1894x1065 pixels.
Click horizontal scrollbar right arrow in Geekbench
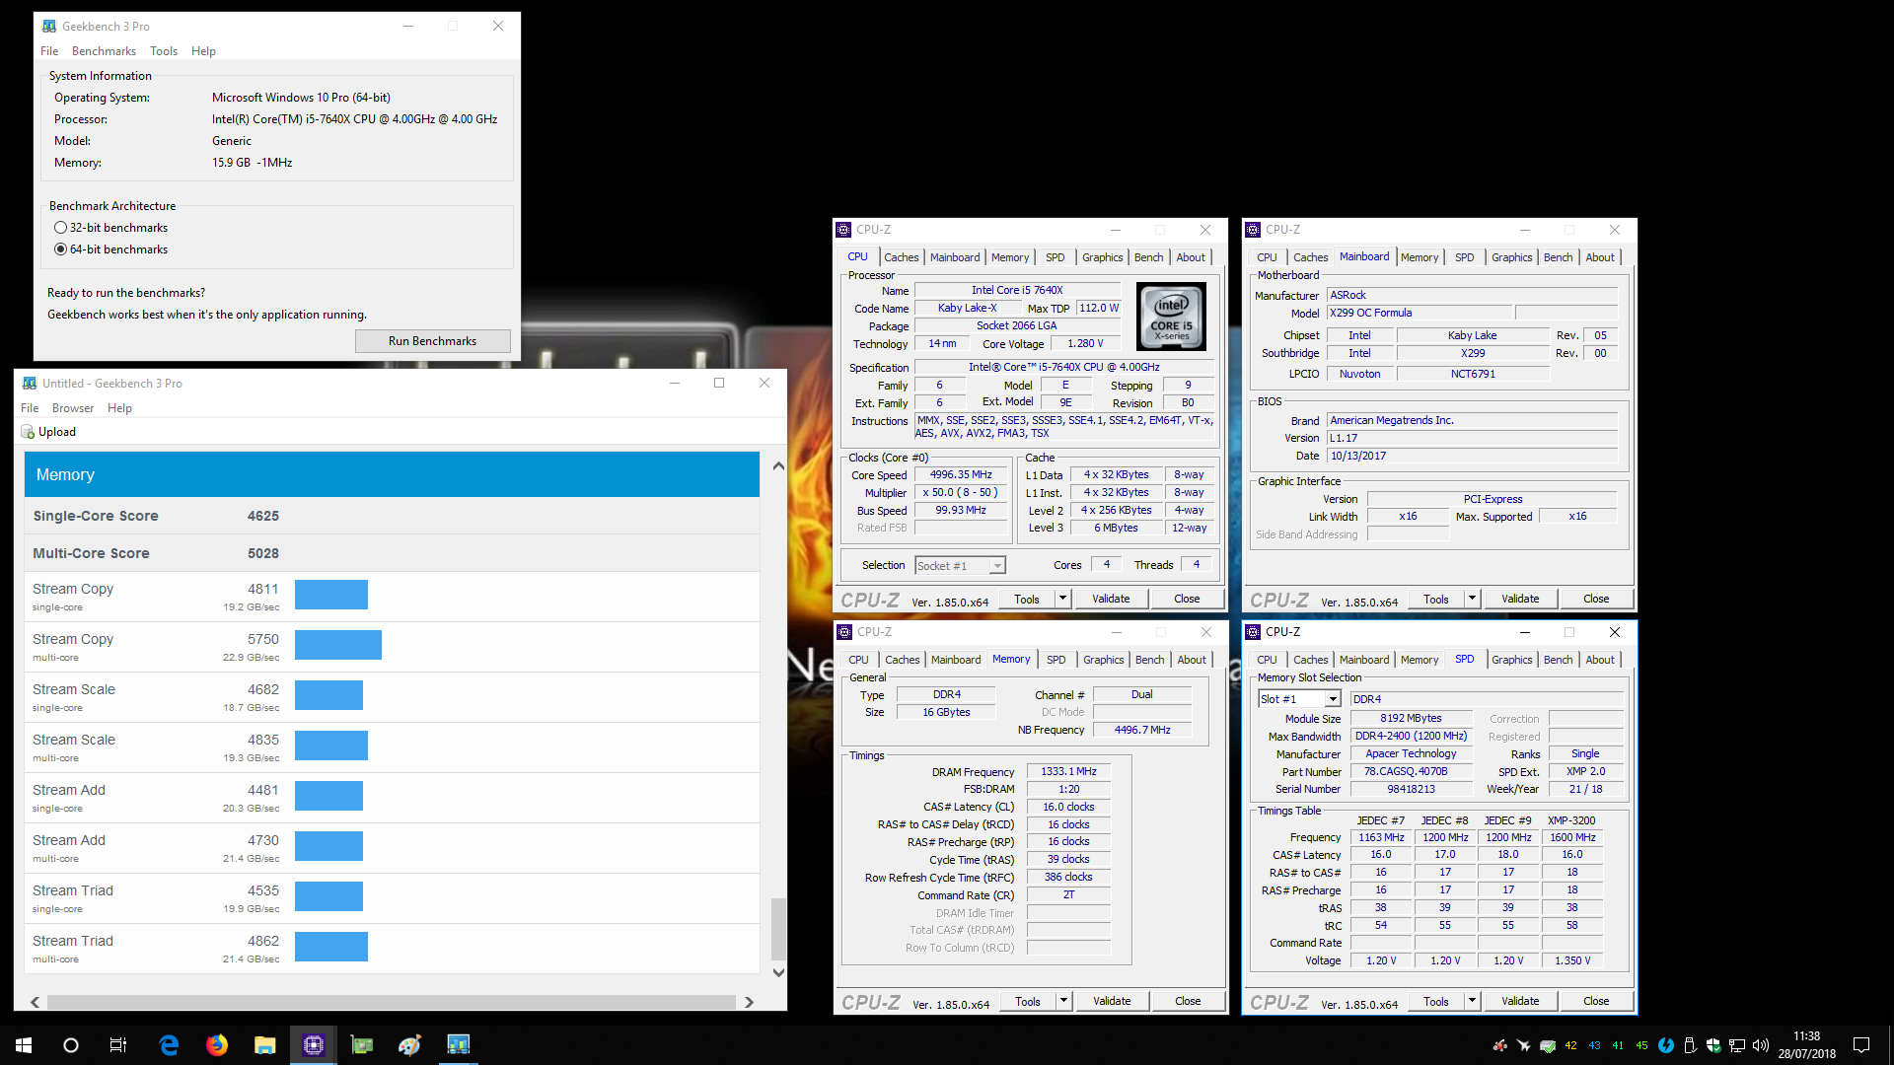tap(750, 1002)
